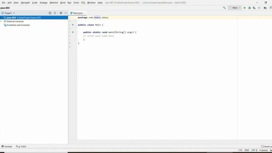Click the '// write your code here' comment
The height and width of the screenshot is (153, 272).
(x=99, y=36)
